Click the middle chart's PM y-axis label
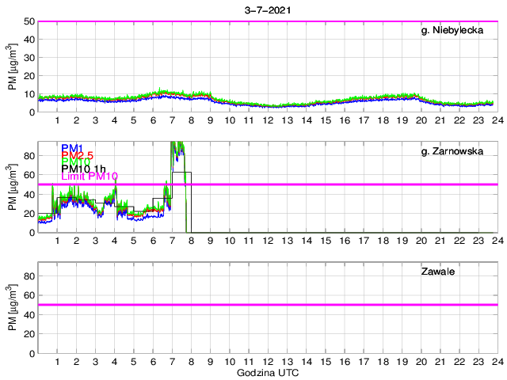 click(13, 187)
